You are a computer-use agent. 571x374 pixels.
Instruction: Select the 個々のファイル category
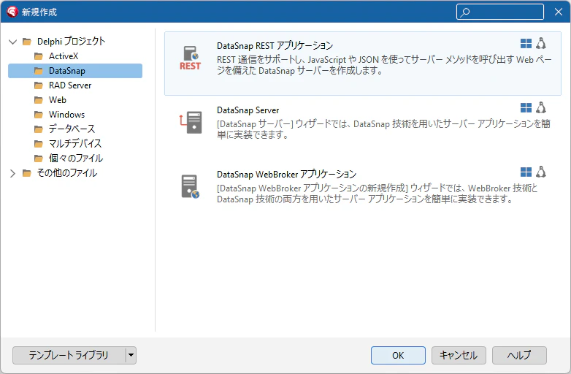pyautogui.click(x=76, y=158)
